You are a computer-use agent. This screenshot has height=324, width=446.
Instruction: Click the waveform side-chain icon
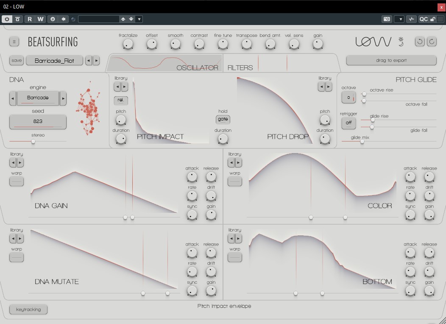pyautogui.click(x=411, y=19)
